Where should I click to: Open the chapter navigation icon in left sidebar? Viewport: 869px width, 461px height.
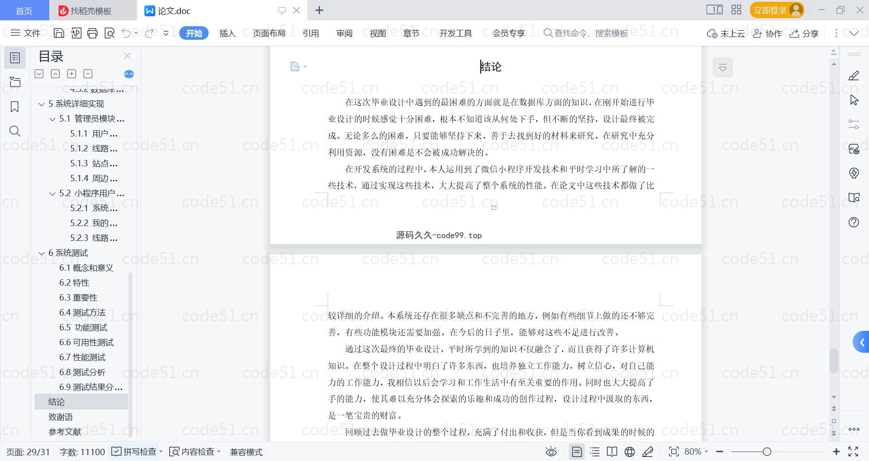(15, 82)
